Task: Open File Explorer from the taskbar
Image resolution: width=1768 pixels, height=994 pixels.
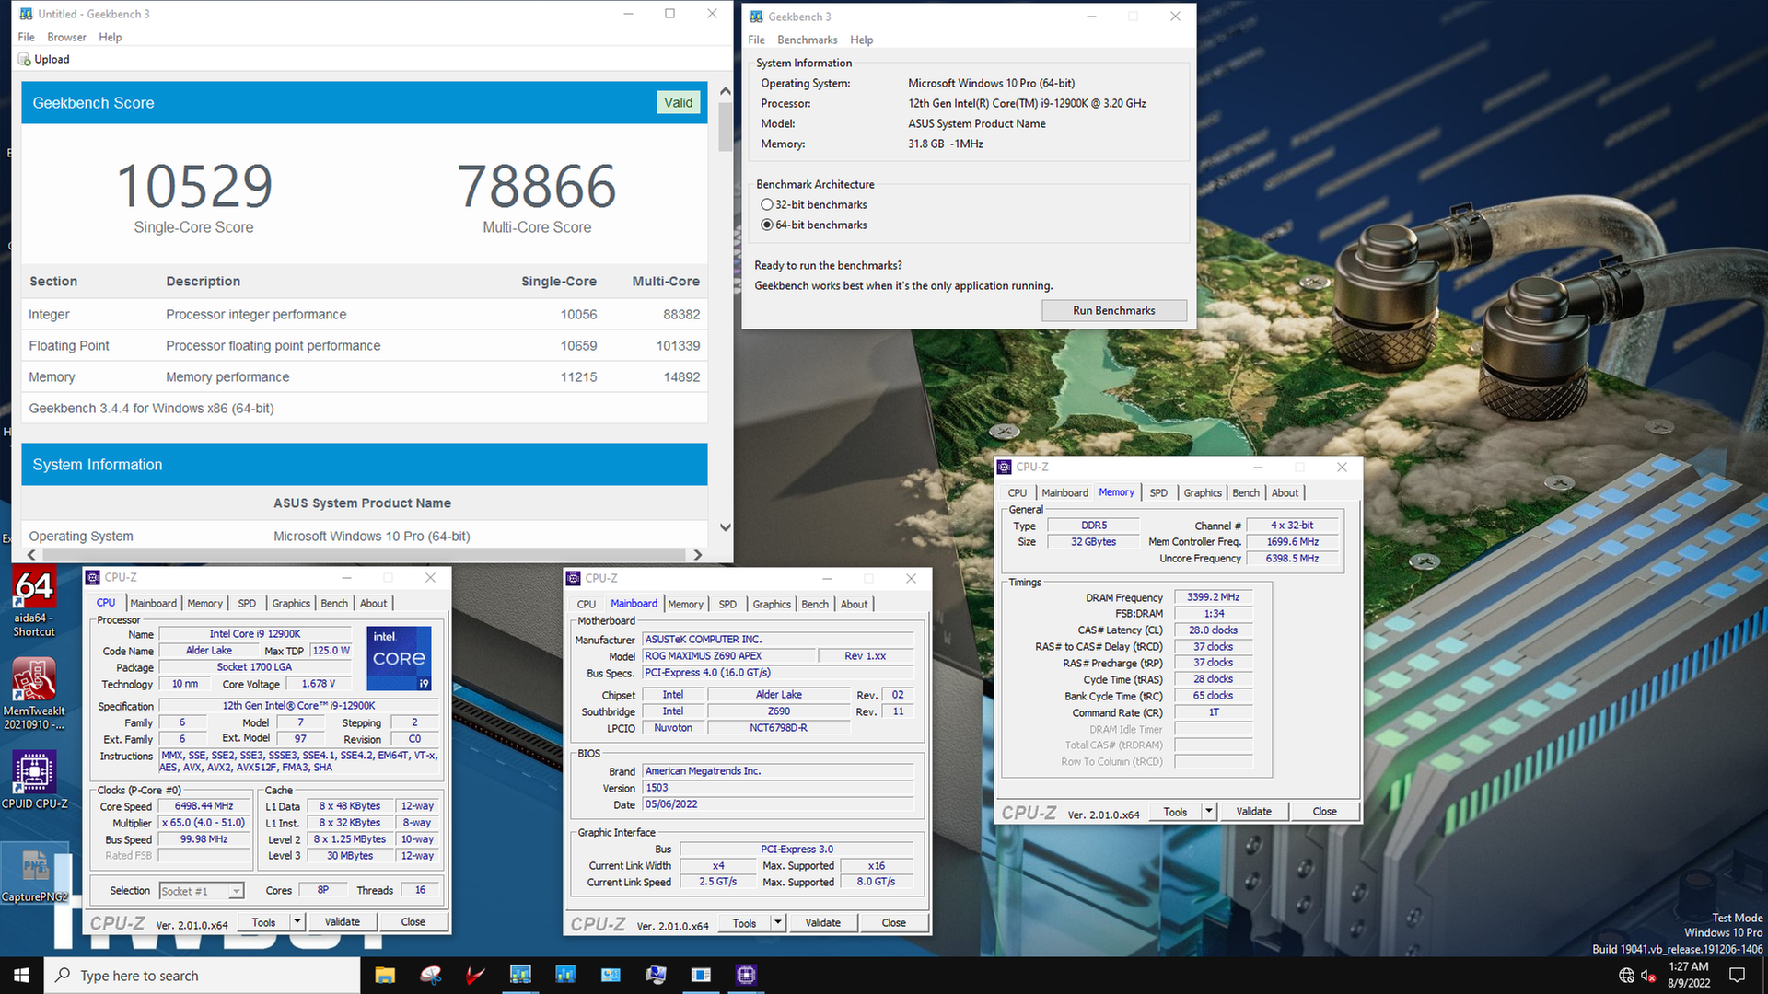Action: click(385, 975)
